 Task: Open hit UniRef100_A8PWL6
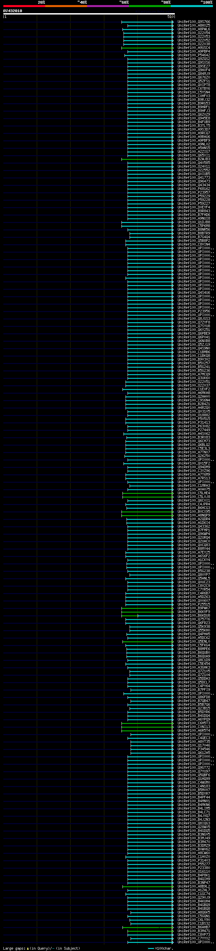pos(193,30)
